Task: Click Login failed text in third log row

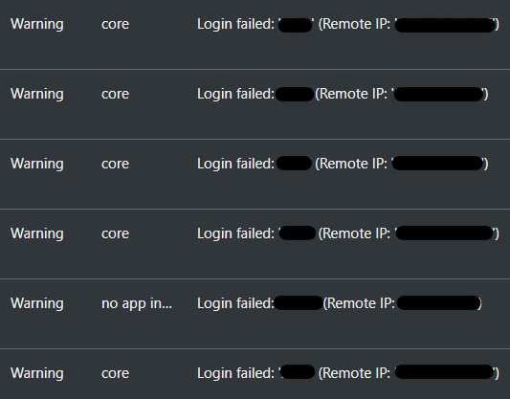Action: pos(235,164)
